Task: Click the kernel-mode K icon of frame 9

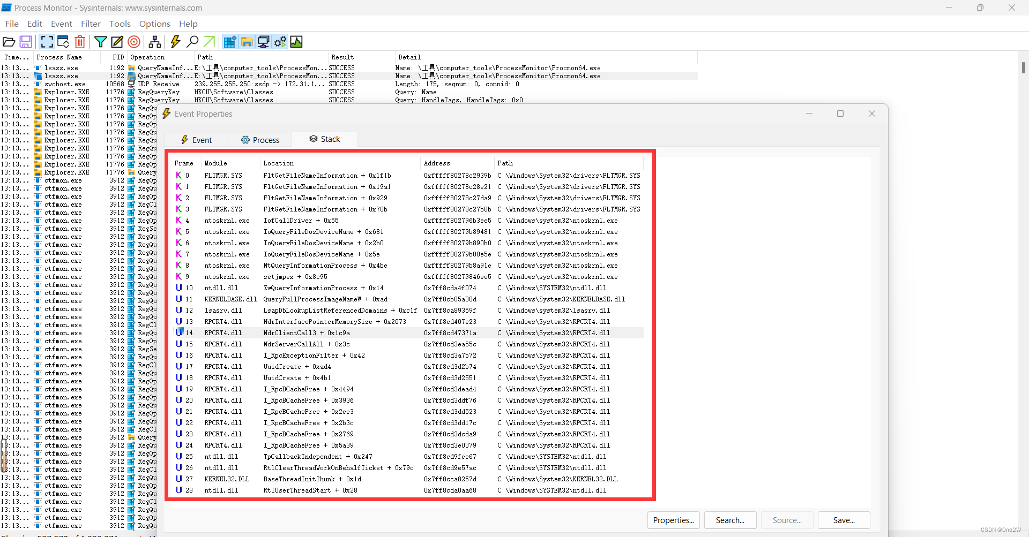Action: pyautogui.click(x=178, y=277)
